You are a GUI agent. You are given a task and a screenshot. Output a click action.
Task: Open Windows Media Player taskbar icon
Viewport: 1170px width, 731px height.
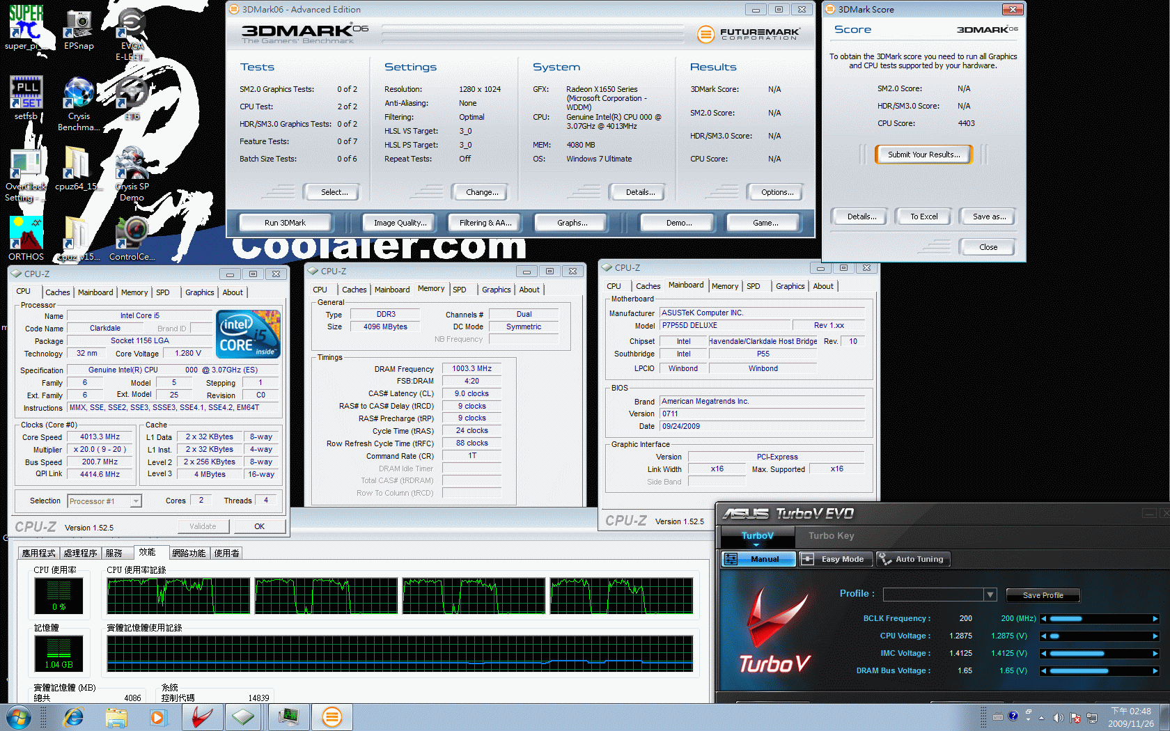click(158, 717)
